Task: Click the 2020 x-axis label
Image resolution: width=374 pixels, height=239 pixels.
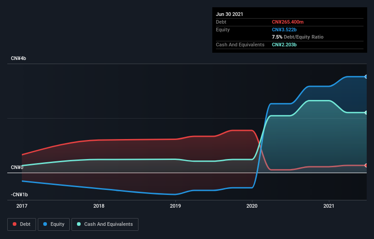Action: (252, 206)
